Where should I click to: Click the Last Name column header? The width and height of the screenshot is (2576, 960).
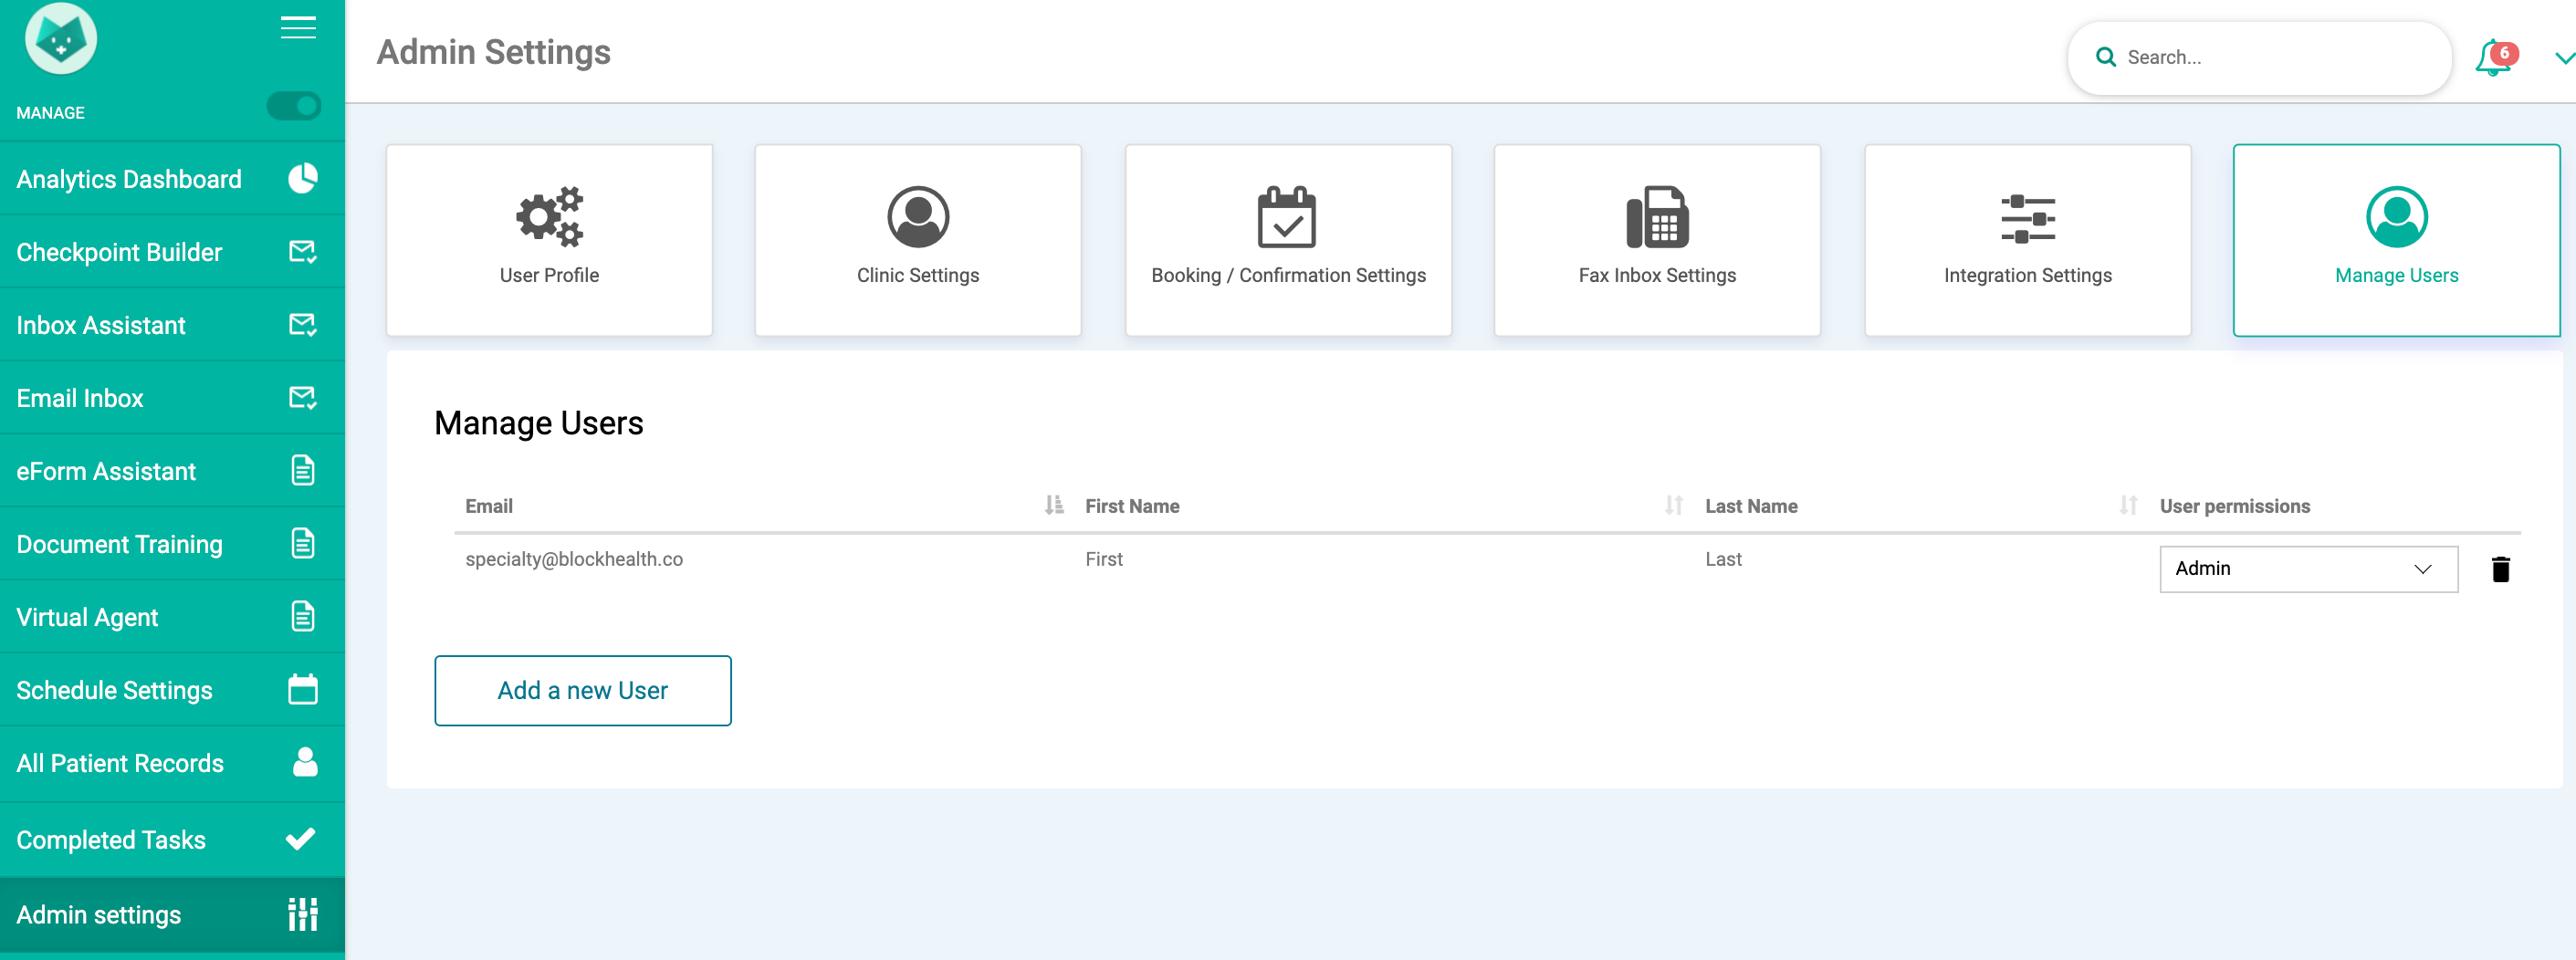pyautogui.click(x=1751, y=506)
